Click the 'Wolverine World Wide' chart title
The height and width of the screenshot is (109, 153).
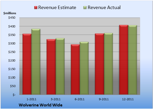pos(41,105)
